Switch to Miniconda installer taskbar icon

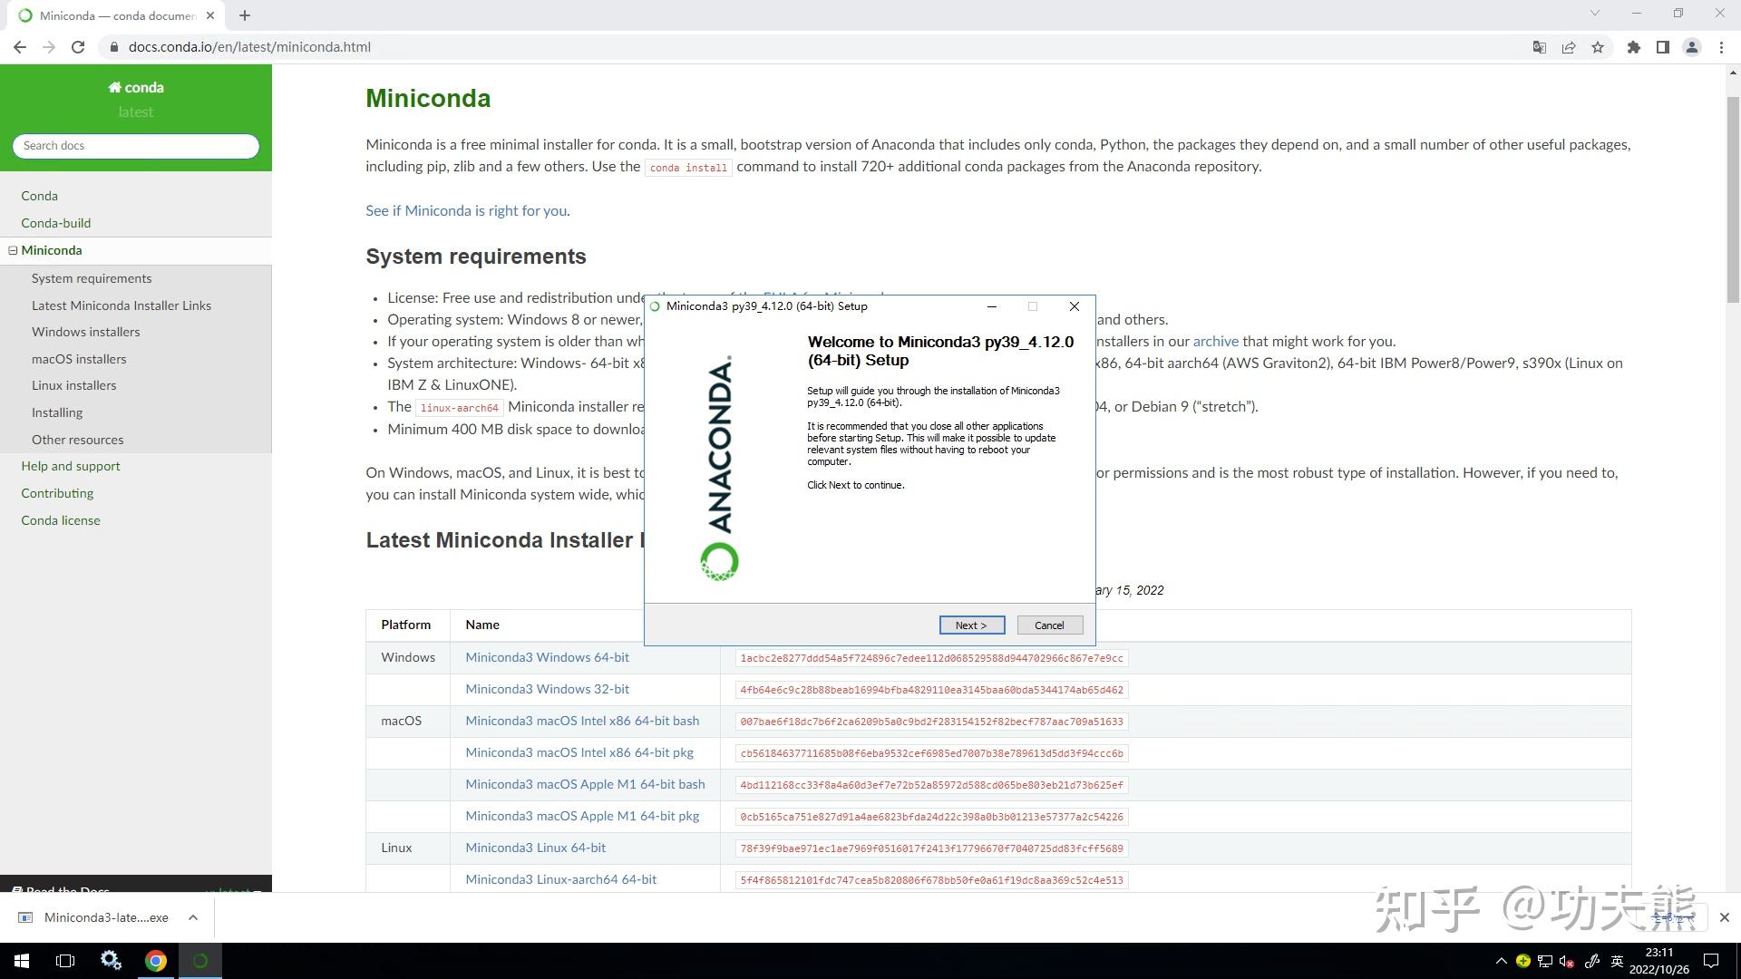pyautogui.click(x=200, y=961)
